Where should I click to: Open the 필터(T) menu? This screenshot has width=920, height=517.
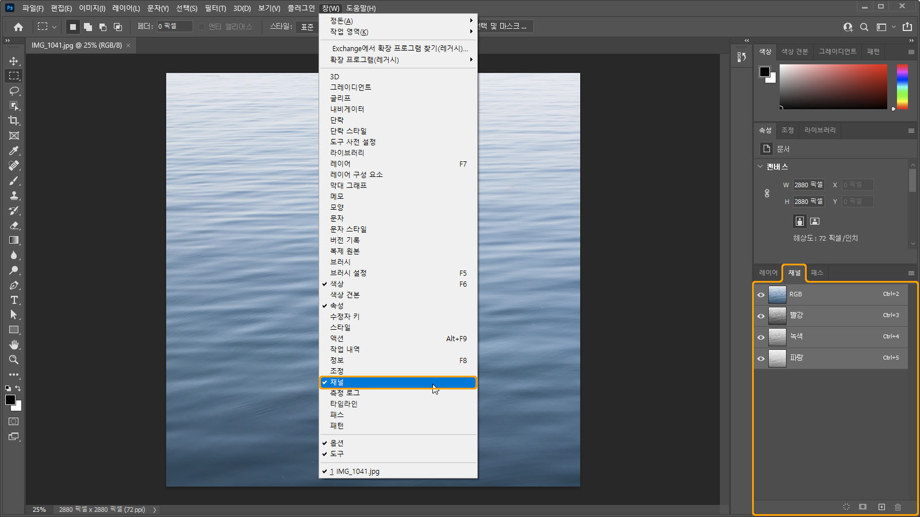(215, 8)
